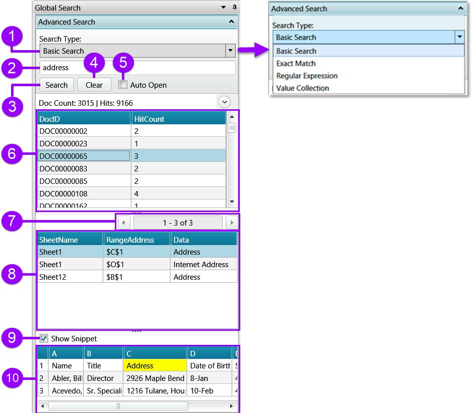
Task: Select row DOC00000083
Action: pos(131,169)
